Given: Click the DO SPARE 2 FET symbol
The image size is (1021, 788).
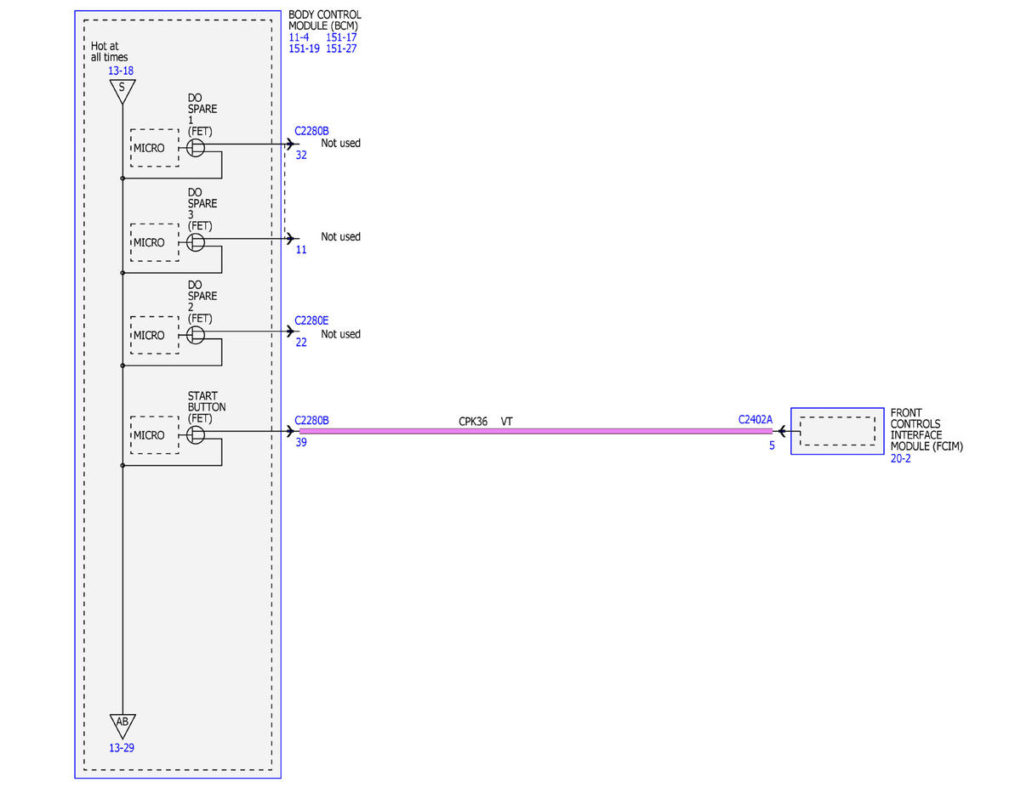Looking at the screenshot, I should coord(196,335).
